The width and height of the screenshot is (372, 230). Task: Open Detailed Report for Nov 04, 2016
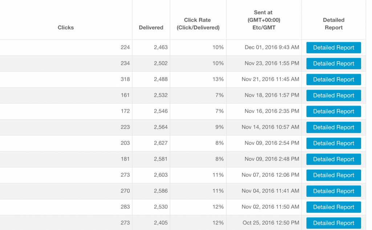333,191
